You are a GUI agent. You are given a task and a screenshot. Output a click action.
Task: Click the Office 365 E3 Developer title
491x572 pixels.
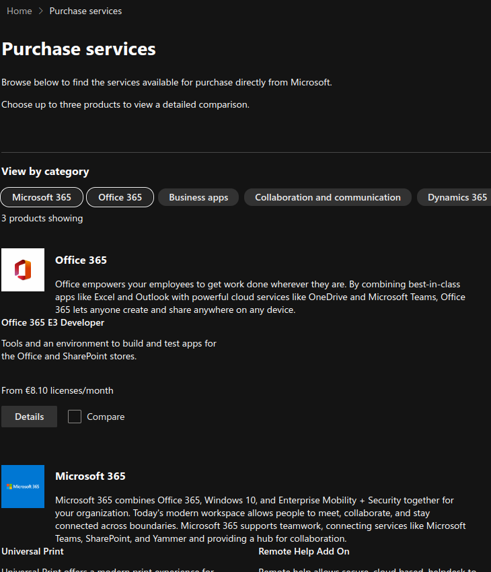click(x=53, y=322)
